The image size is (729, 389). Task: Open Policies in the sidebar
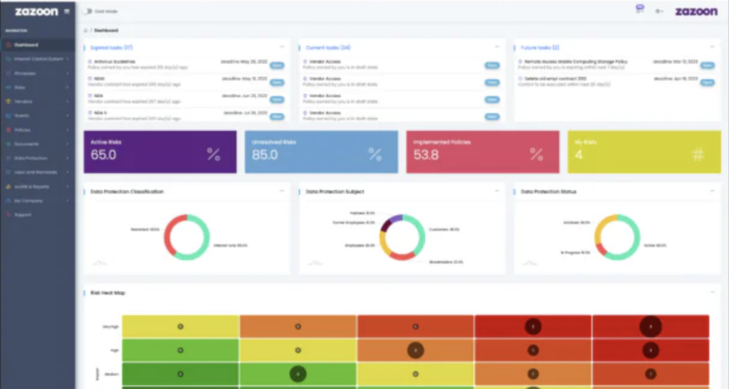[x=37, y=130]
